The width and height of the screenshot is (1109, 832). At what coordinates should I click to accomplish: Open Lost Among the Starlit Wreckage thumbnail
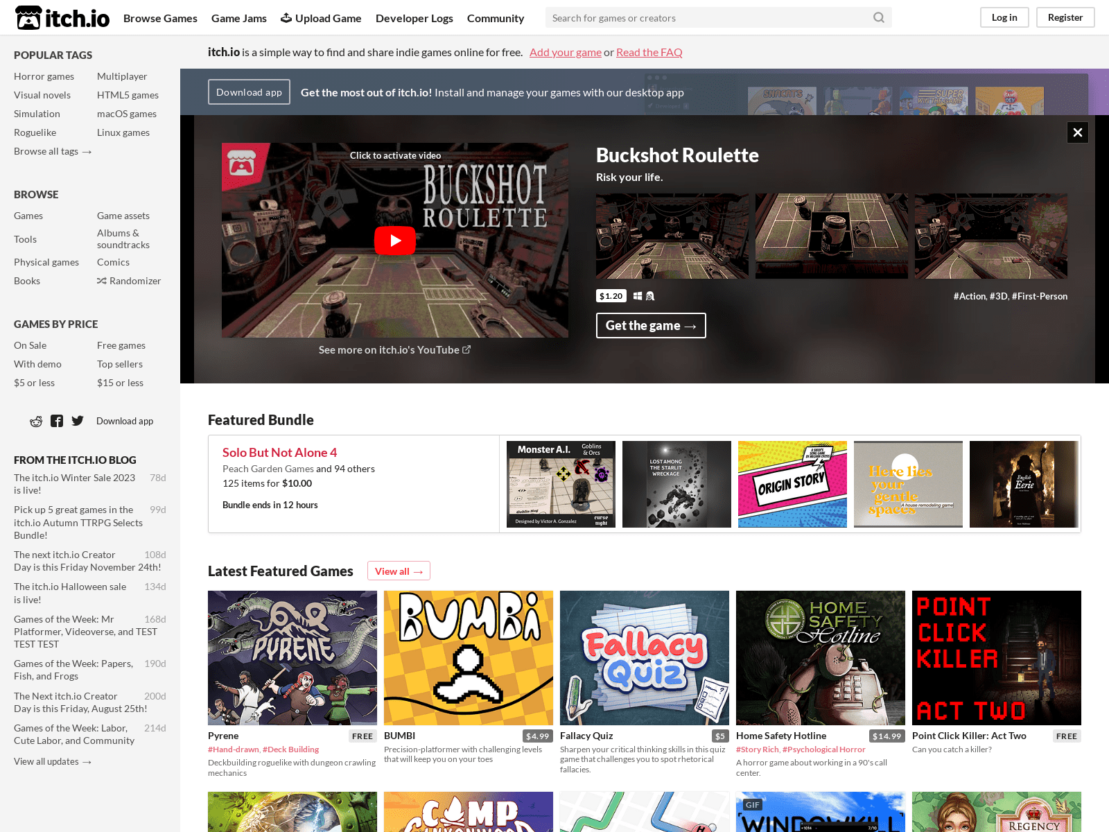[676, 484]
